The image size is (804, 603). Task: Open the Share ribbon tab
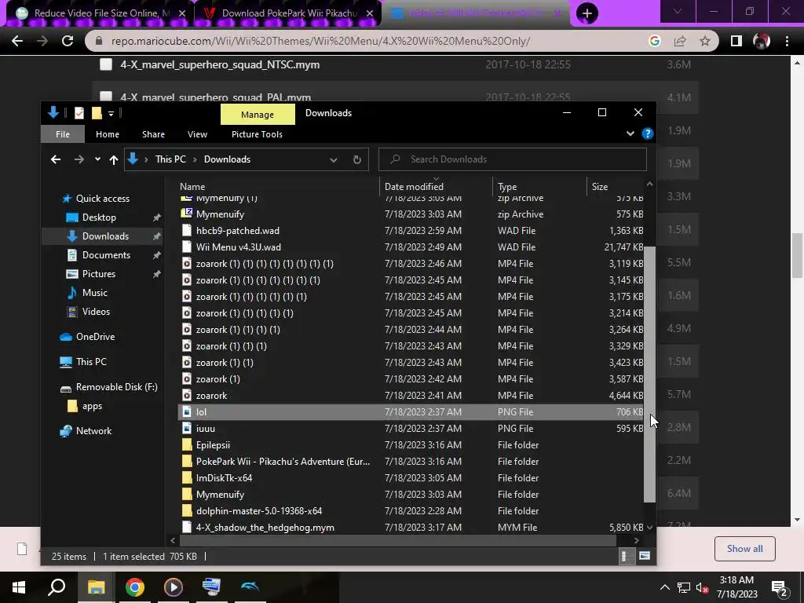point(153,134)
